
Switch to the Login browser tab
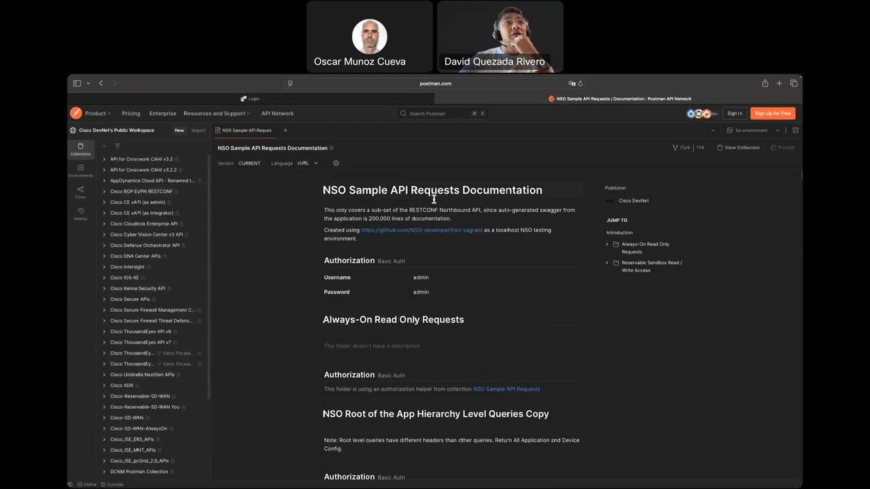pyautogui.click(x=251, y=98)
